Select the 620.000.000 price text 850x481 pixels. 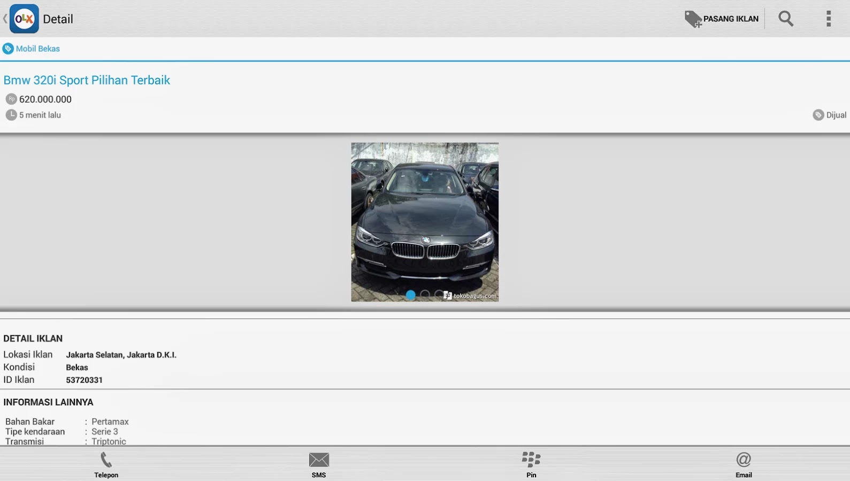coord(45,99)
